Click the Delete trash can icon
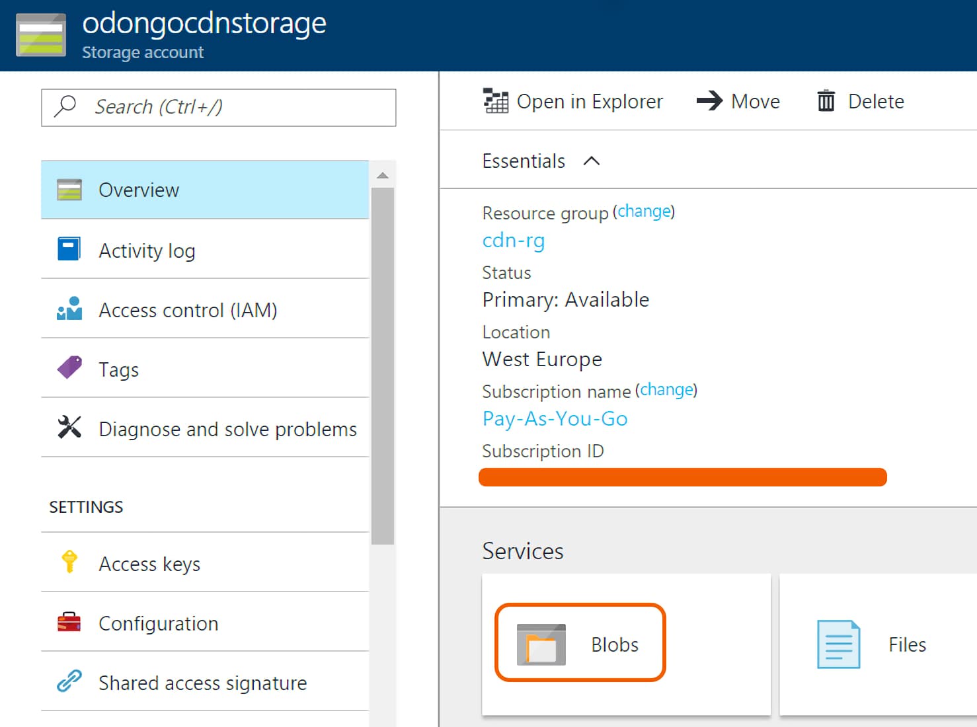The height and width of the screenshot is (727, 977). click(x=826, y=100)
